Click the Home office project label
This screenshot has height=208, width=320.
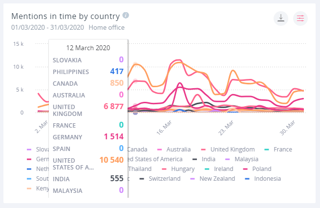[x=107, y=28]
